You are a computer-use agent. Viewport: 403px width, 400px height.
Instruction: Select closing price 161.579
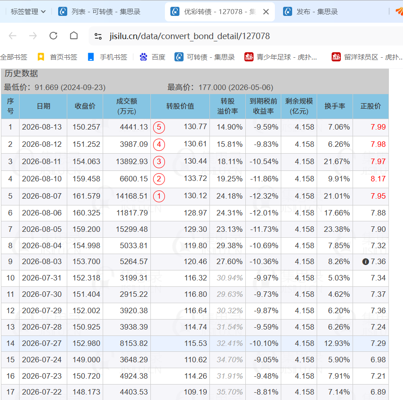click(x=86, y=196)
